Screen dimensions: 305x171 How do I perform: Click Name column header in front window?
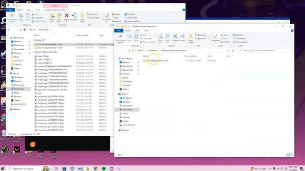[145, 56]
